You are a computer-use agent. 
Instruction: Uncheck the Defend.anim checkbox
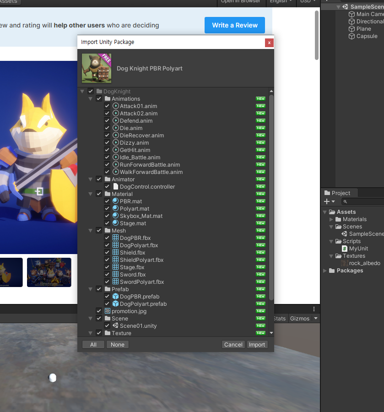pyautogui.click(x=107, y=120)
